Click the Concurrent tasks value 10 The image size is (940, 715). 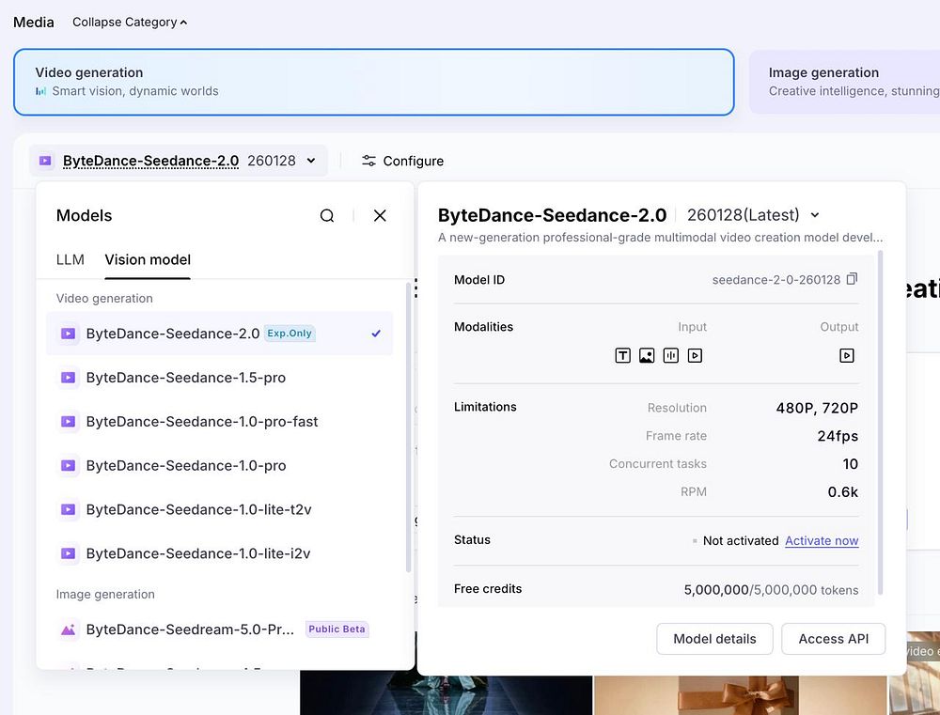pyautogui.click(x=850, y=464)
